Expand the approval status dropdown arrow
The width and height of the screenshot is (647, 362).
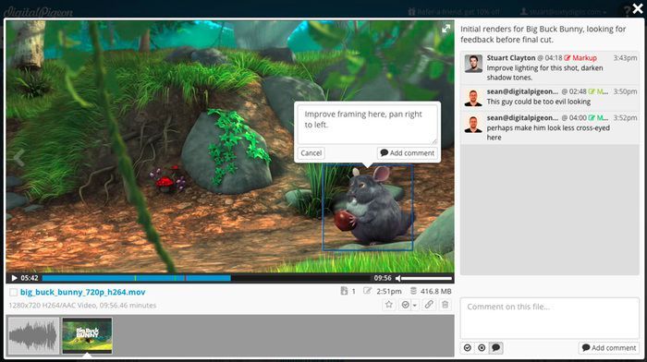(x=415, y=305)
